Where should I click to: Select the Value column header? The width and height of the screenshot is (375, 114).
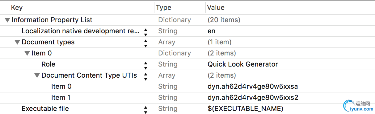pyautogui.click(x=216, y=8)
